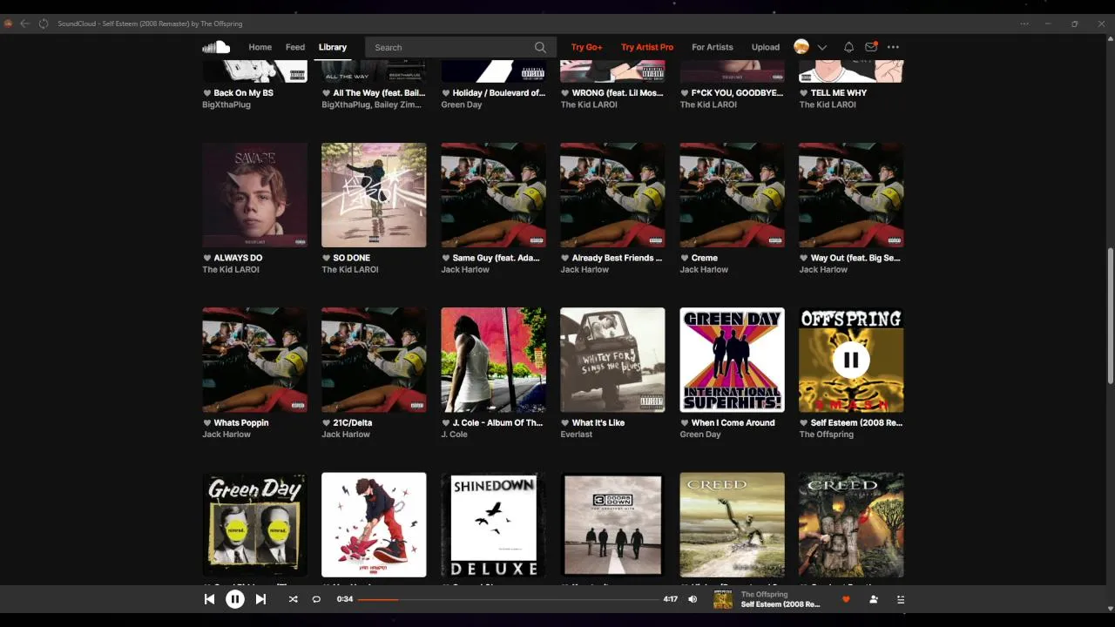Screen dimensions: 1115x627
Task: Toggle like heart for What It's Like
Action: (565, 423)
